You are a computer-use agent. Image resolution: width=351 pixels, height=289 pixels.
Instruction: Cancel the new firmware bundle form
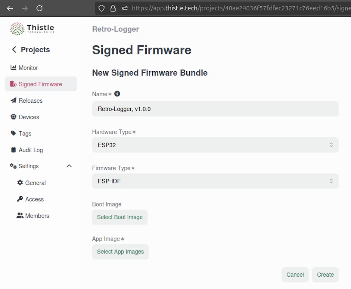click(295, 275)
